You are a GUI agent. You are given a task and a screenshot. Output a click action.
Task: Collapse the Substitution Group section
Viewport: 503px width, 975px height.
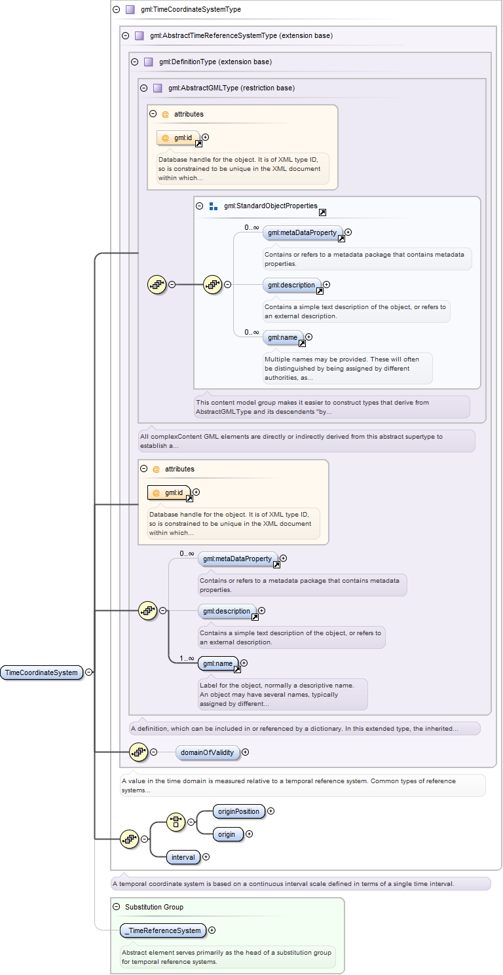click(x=116, y=907)
